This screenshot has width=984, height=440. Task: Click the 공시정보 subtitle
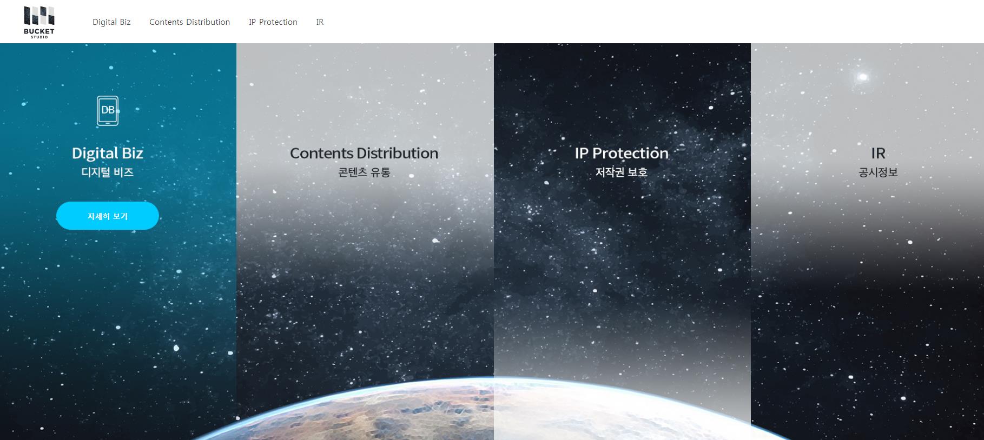[x=878, y=172]
